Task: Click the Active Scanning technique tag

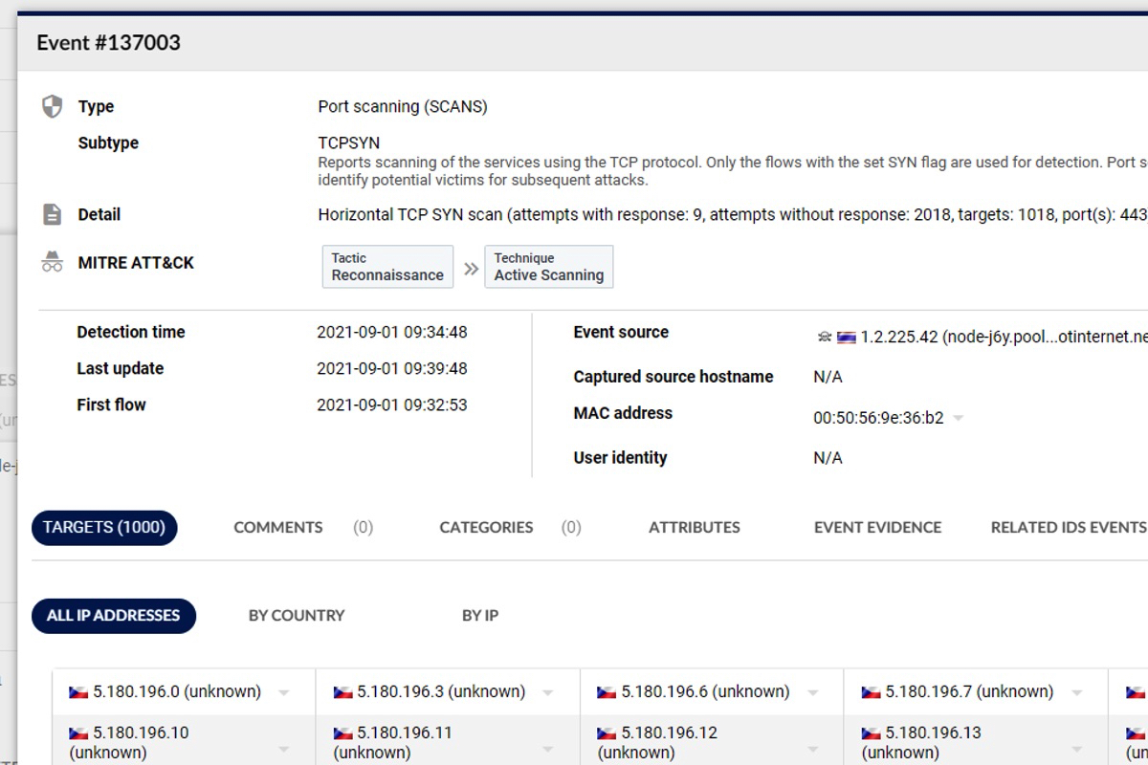Action: [x=548, y=267]
